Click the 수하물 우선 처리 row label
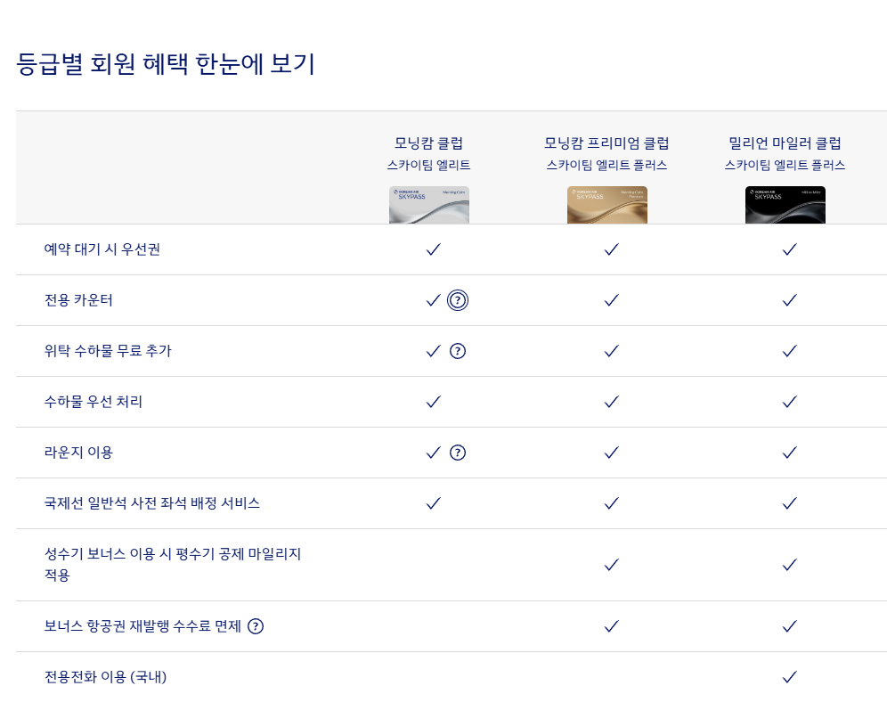This screenshot has height=702, width=887. click(x=94, y=402)
